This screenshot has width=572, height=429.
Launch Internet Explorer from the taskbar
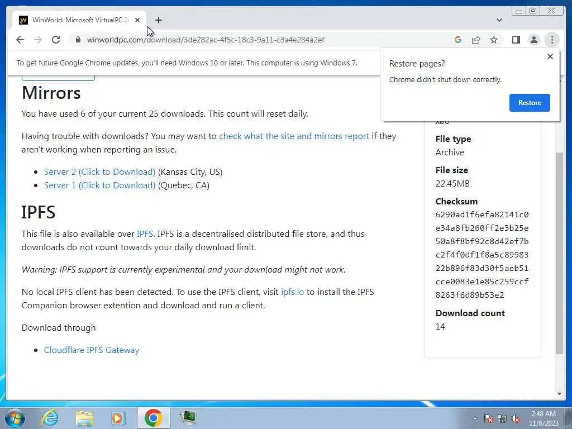click(x=50, y=418)
